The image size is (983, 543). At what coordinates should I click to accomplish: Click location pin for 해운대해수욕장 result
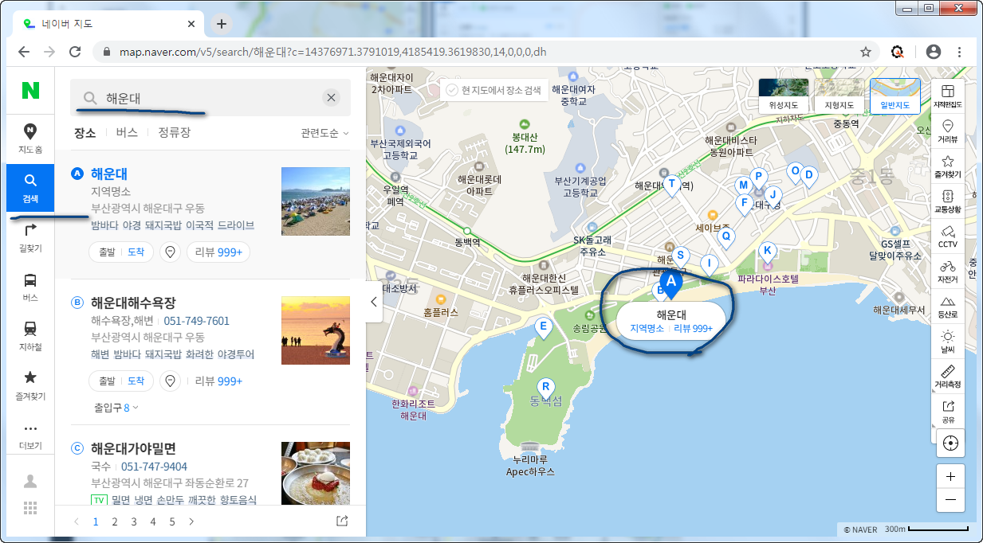[x=170, y=381]
